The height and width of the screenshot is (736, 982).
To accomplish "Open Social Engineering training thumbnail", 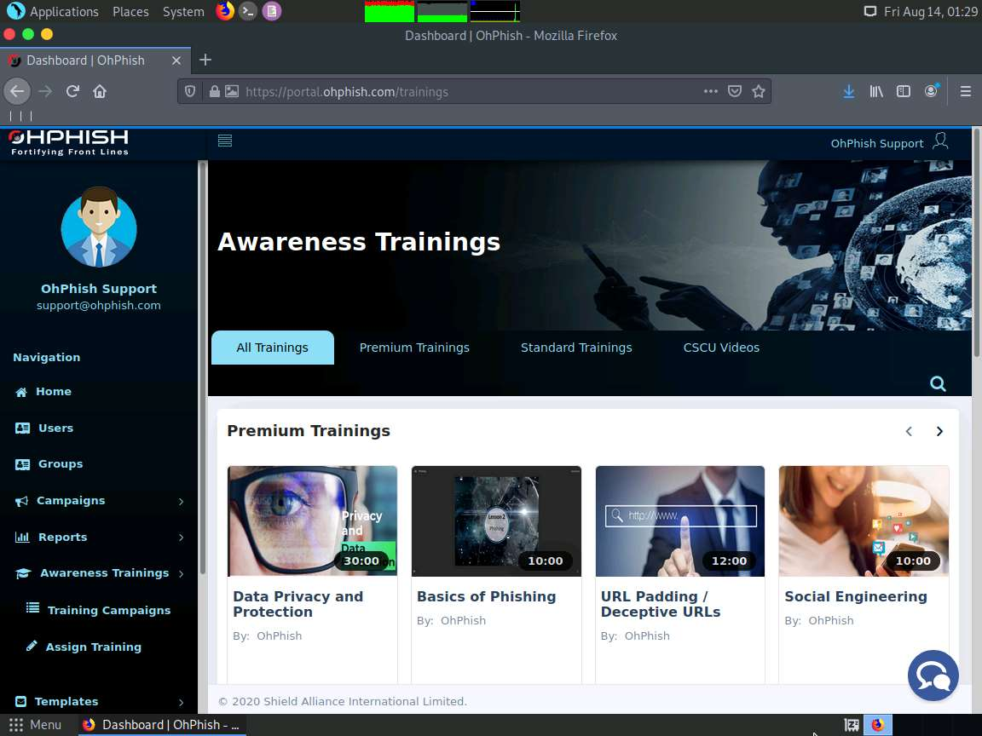I will [x=864, y=520].
